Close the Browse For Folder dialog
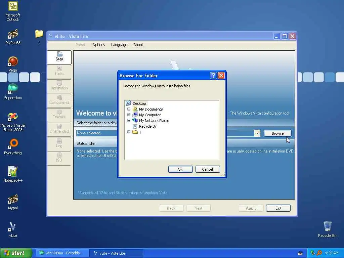 click(221, 76)
